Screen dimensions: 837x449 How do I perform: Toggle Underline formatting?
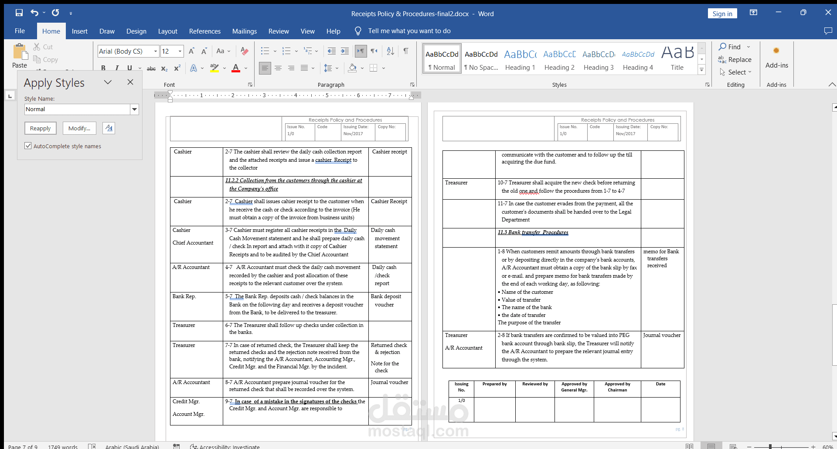[x=129, y=68]
